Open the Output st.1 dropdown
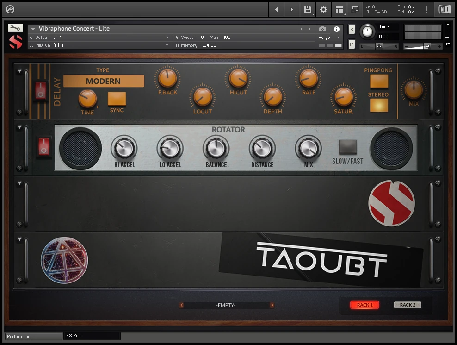This screenshot has width=457, height=345. (99, 38)
